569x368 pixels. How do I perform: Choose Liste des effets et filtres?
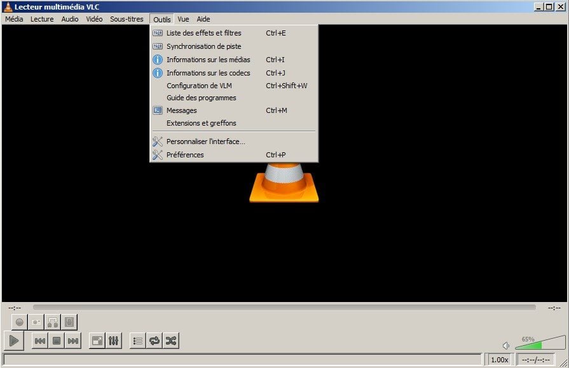tap(234, 33)
